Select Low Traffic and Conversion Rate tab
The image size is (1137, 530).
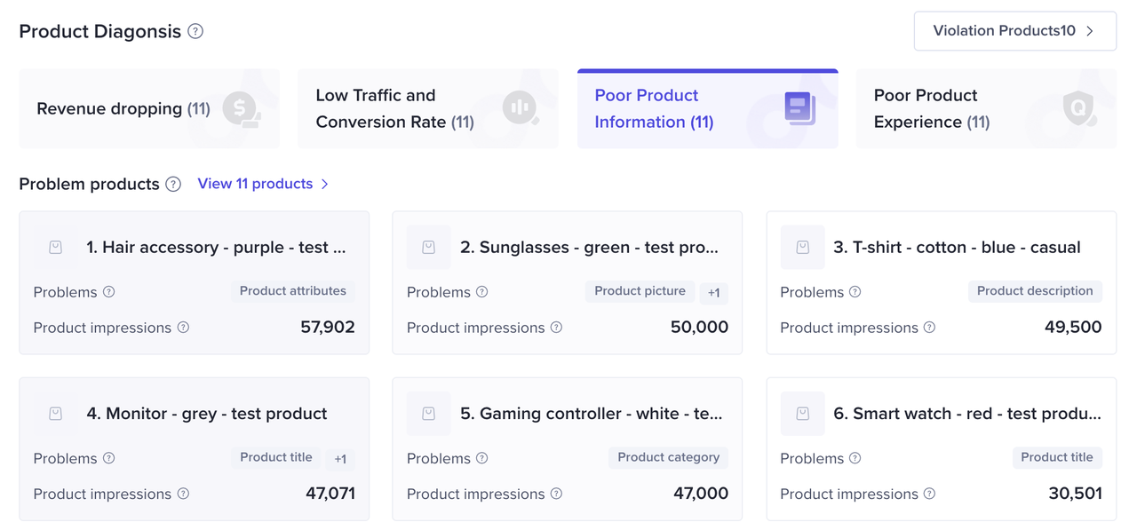427,108
